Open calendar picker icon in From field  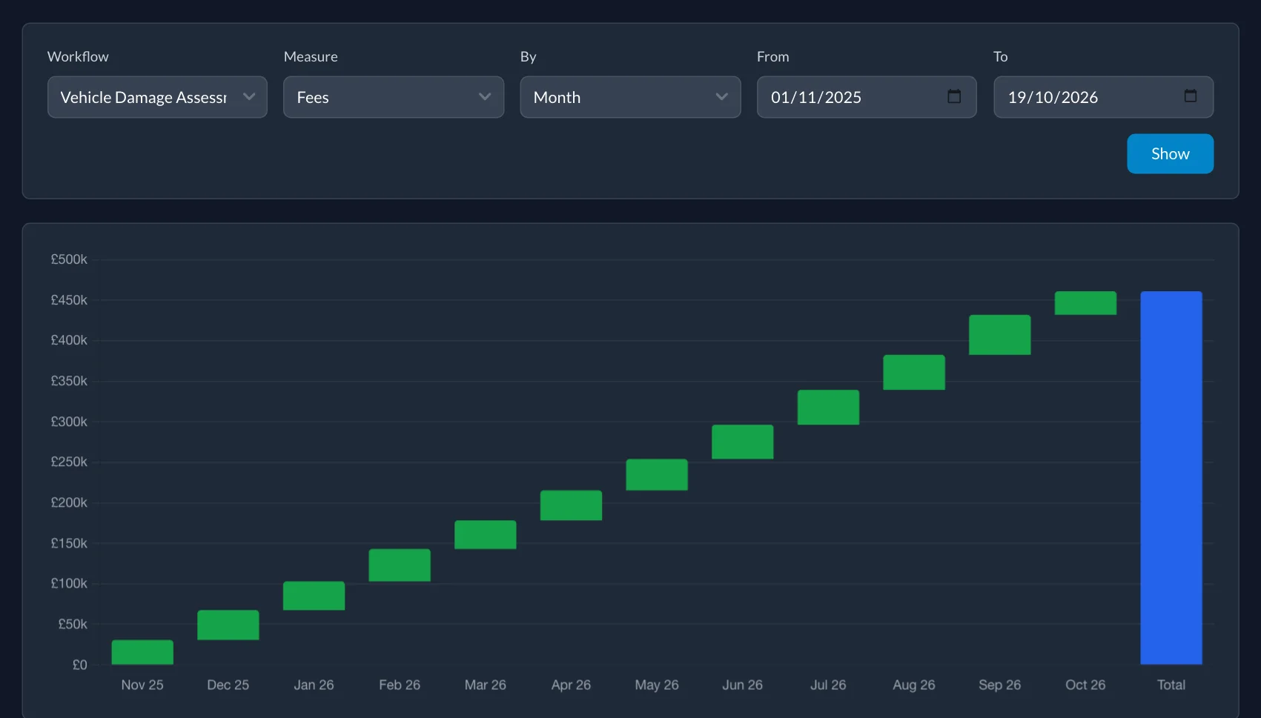click(954, 96)
